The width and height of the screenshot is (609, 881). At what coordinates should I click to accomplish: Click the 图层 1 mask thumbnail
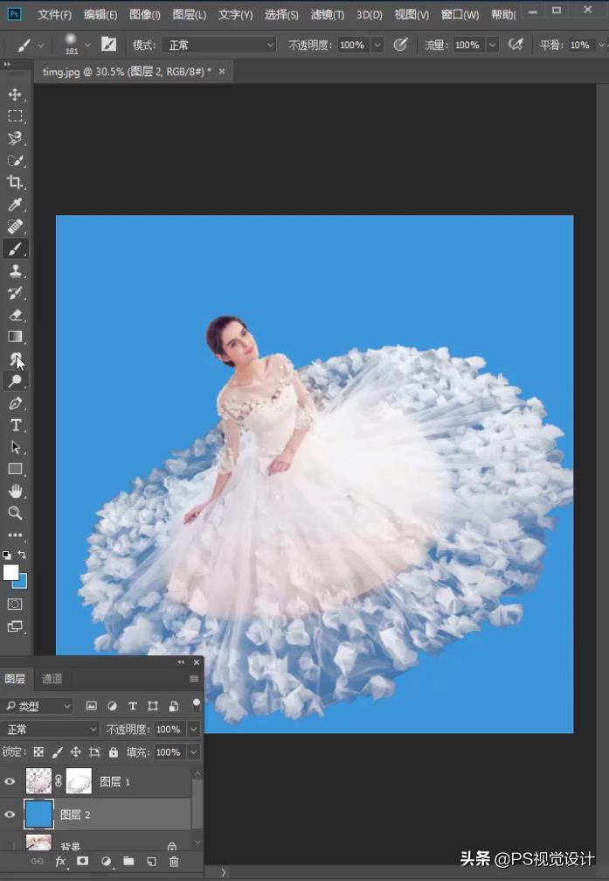(x=79, y=781)
